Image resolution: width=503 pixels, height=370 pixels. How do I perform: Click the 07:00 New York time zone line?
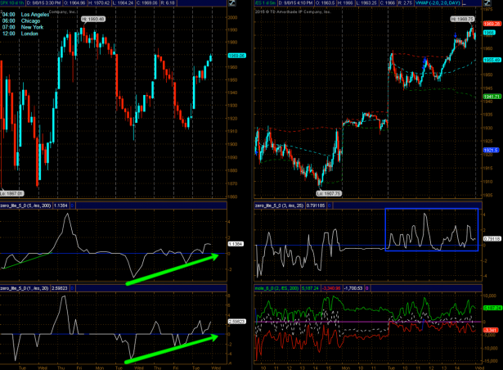pos(23,27)
